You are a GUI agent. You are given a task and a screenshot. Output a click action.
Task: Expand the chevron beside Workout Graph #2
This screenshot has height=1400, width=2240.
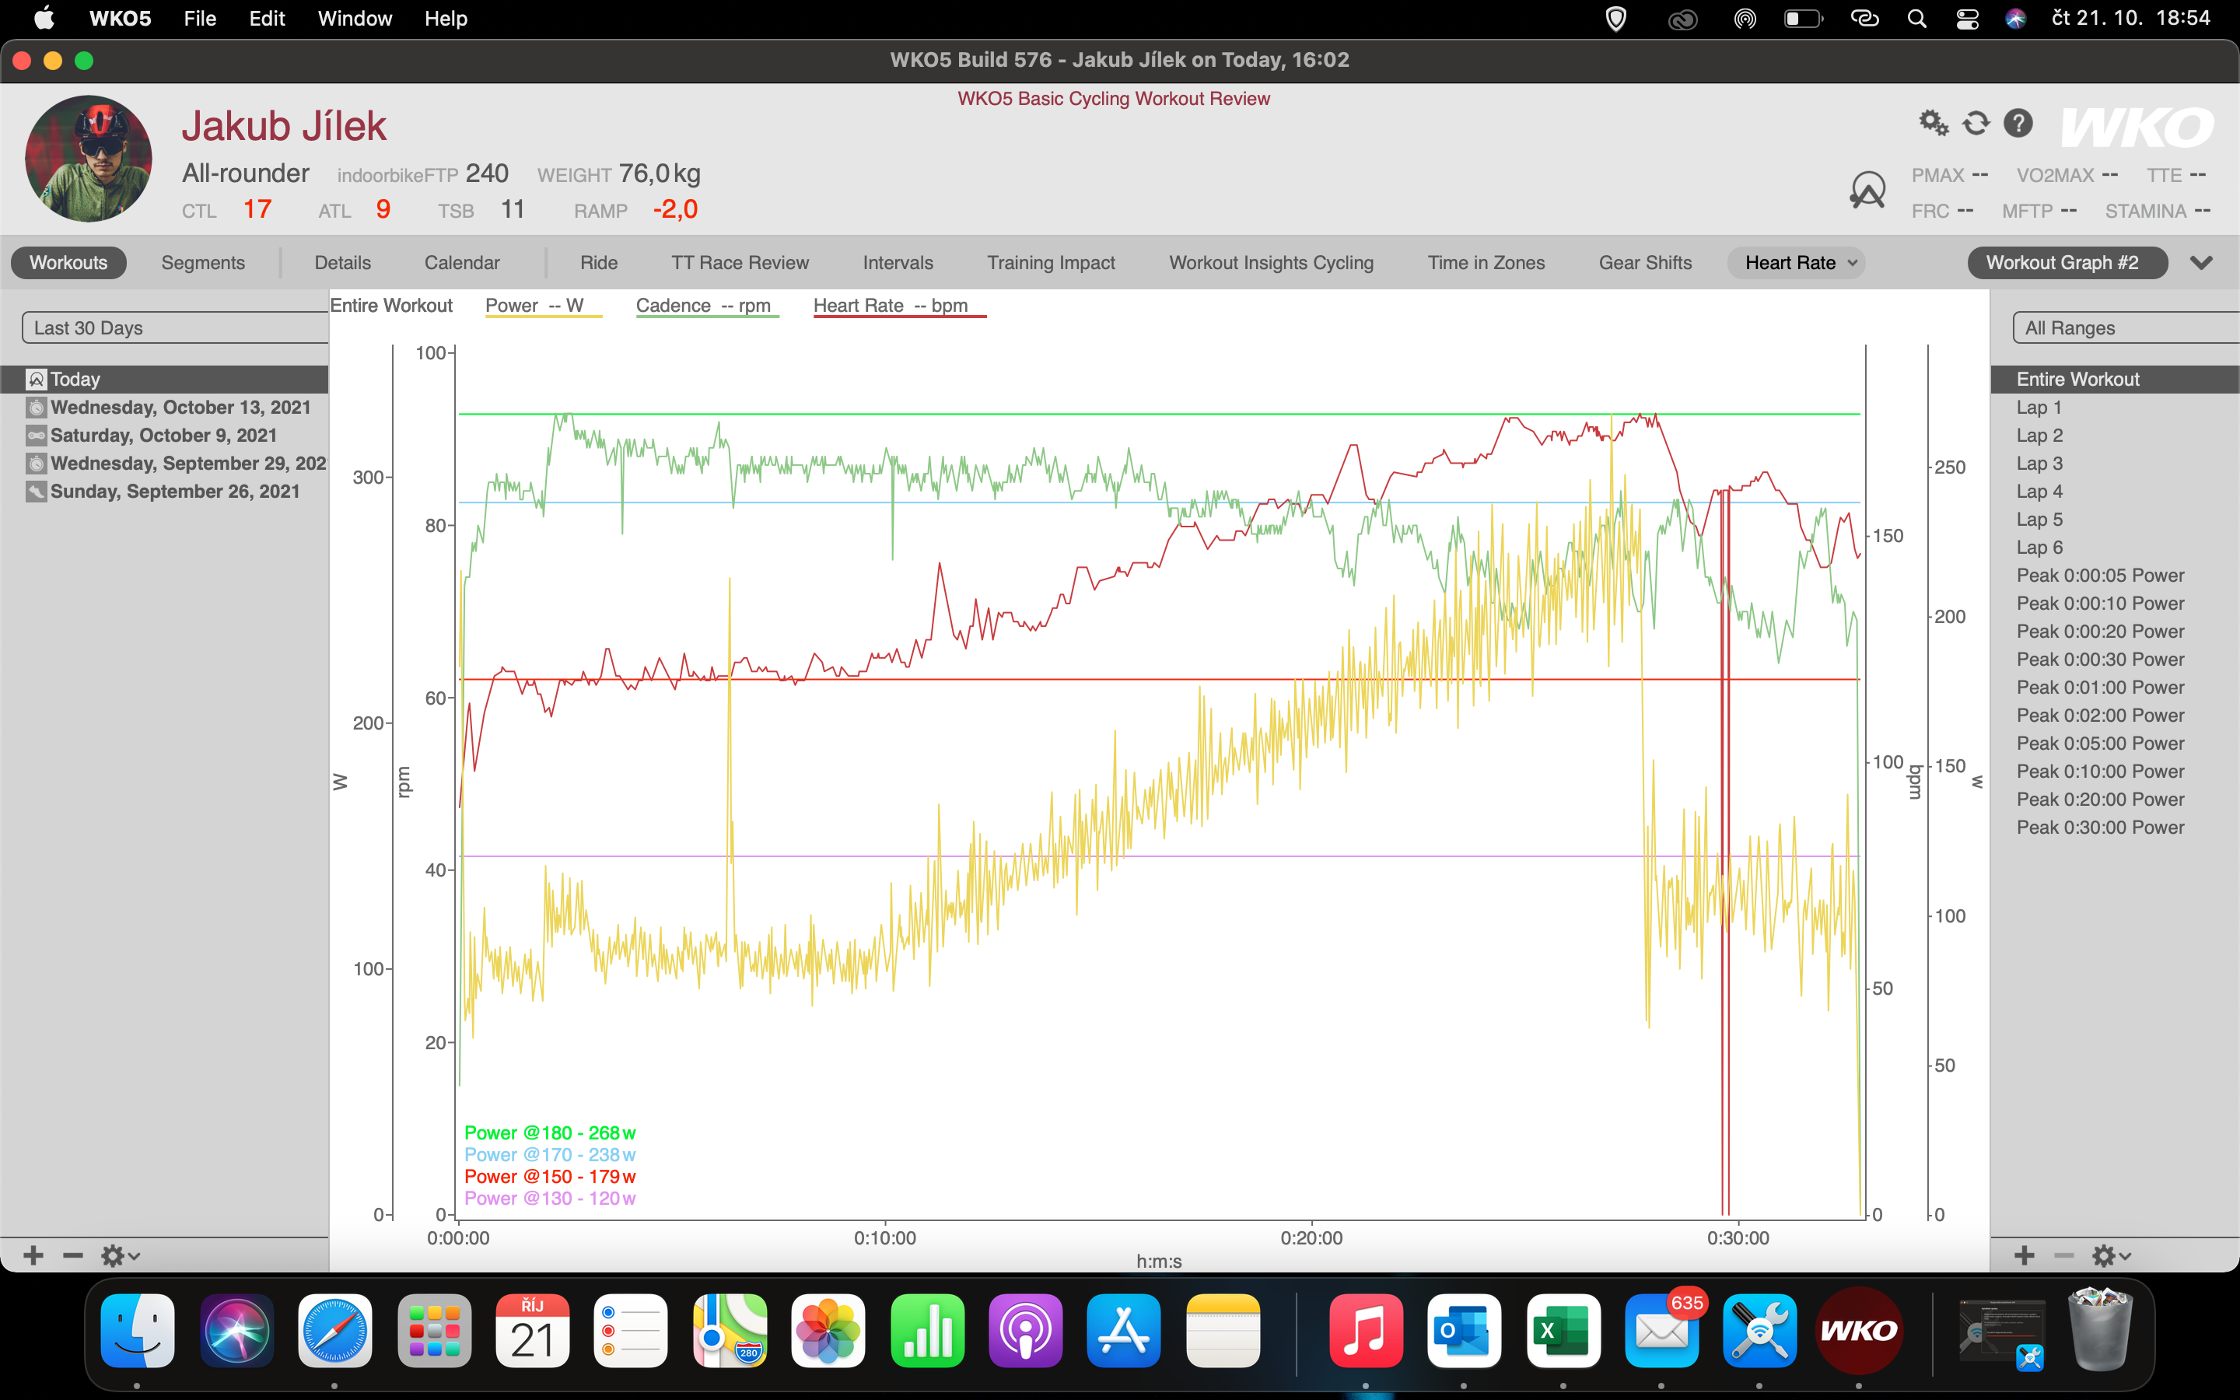pyautogui.click(x=2201, y=263)
